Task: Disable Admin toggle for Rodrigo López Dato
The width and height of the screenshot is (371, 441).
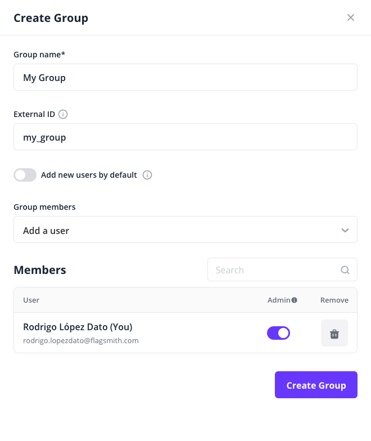Action: [x=278, y=333]
